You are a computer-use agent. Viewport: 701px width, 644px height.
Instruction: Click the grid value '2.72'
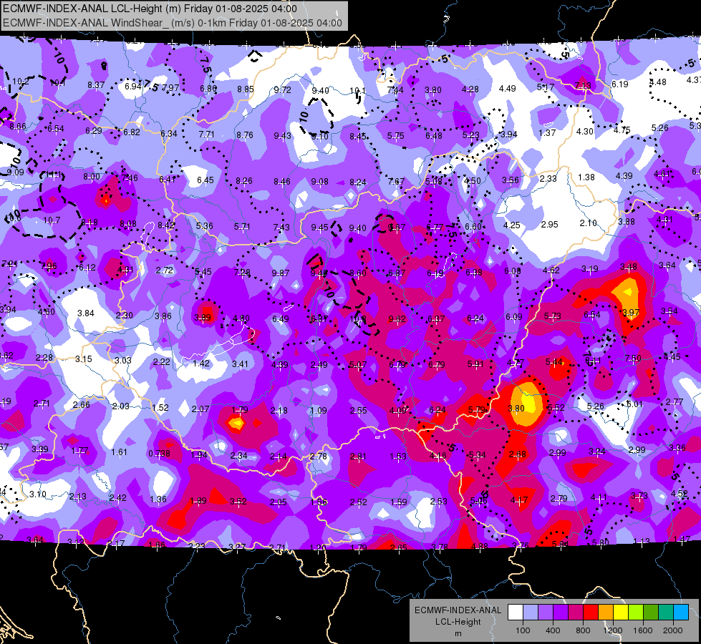pos(165,270)
